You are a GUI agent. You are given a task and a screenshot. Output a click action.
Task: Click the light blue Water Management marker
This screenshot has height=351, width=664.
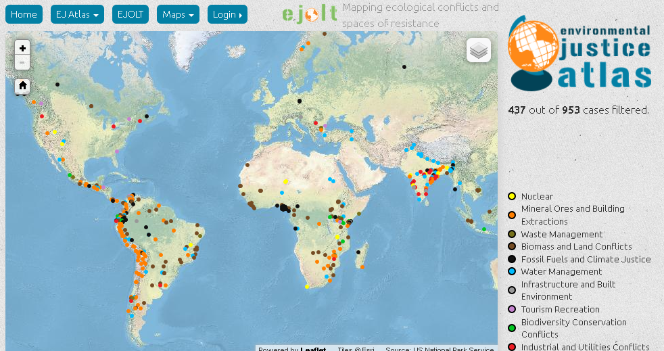(x=512, y=272)
